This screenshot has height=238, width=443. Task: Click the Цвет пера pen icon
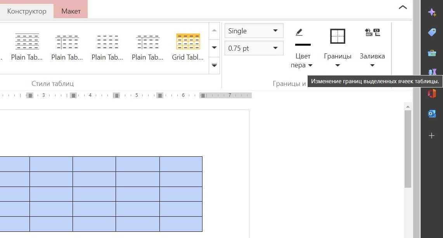(x=299, y=32)
